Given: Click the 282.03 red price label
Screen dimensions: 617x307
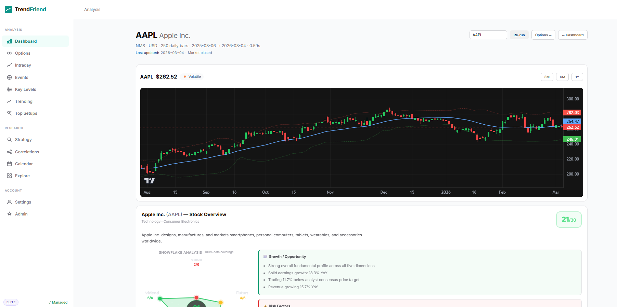Looking at the screenshot, I should 572,113.
